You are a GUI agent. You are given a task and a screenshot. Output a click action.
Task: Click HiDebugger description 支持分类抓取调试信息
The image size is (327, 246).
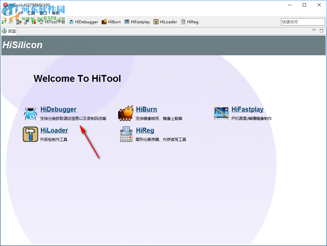tap(73, 119)
